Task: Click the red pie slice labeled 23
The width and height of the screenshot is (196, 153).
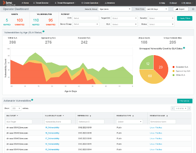Action: [x=161, y=67]
